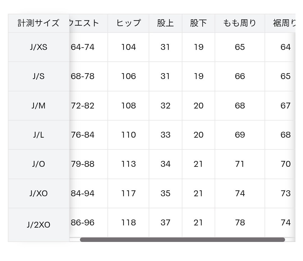Viewport: 303px width, 261px height.
Task: Click the ウエスト column header
Action: (x=84, y=23)
